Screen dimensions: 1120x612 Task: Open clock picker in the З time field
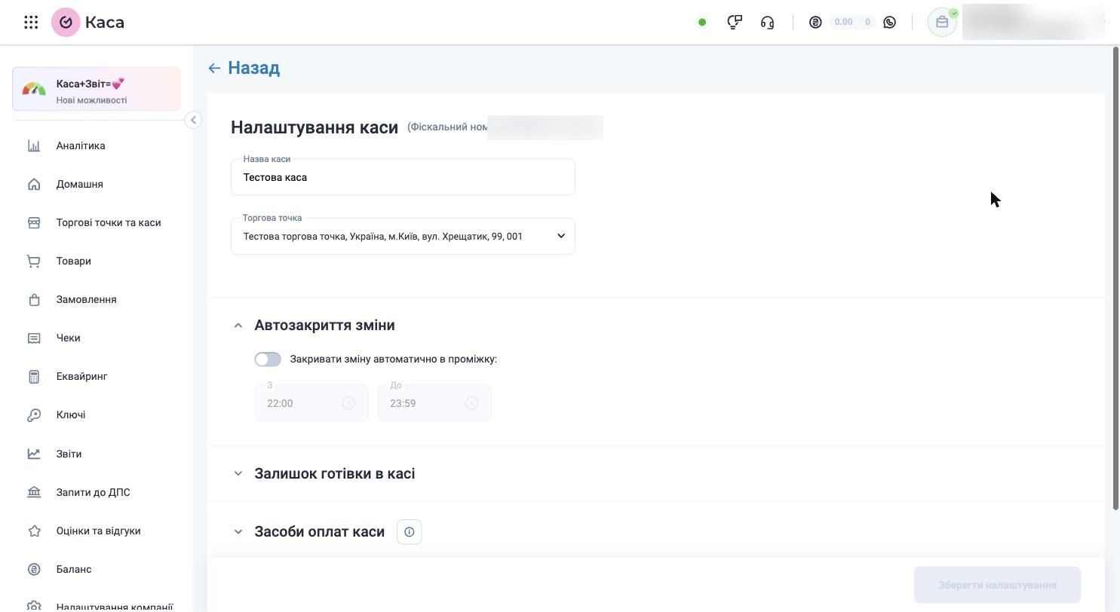[348, 403]
